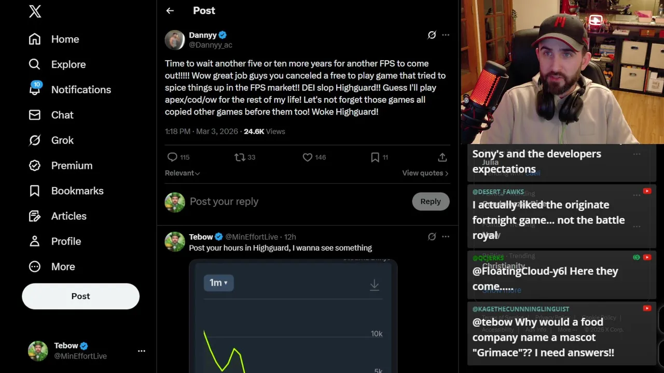Open the 1m timeframe dropdown on chart
Image resolution: width=664 pixels, height=373 pixels.
click(x=218, y=282)
